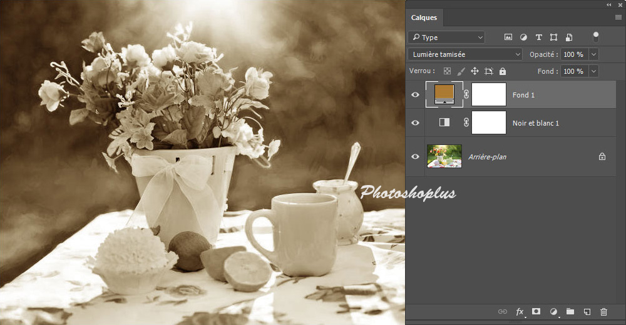626x325 pixels.
Task: Select the Calques panel tab
Action: [x=424, y=18]
